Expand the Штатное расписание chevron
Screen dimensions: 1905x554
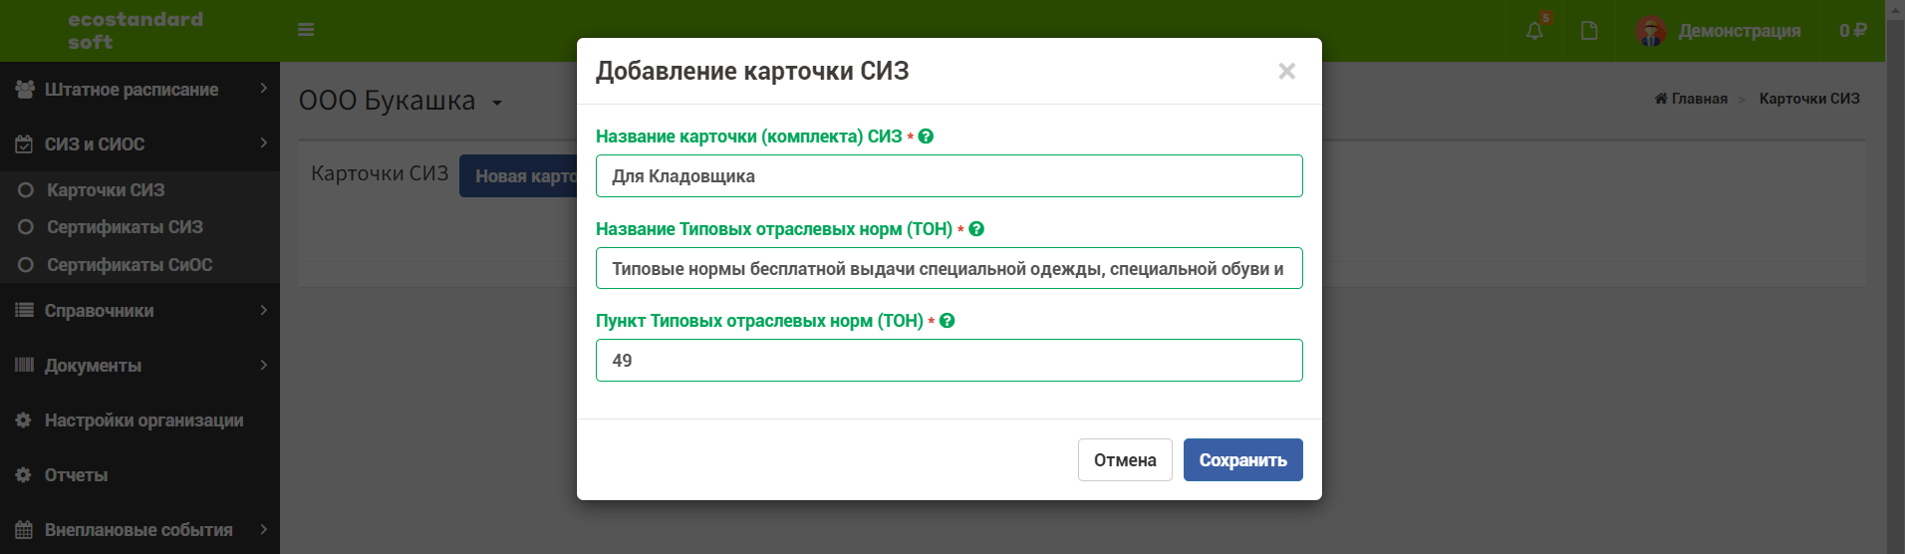pos(263,89)
